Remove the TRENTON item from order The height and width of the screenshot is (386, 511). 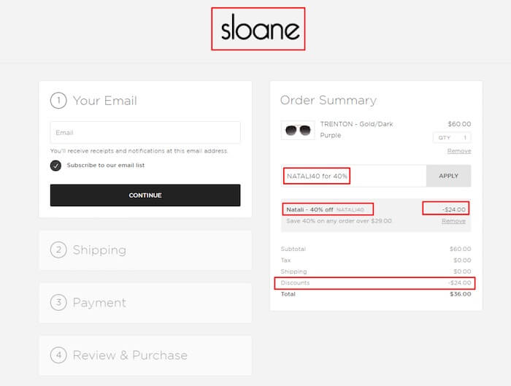tap(459, 151)
